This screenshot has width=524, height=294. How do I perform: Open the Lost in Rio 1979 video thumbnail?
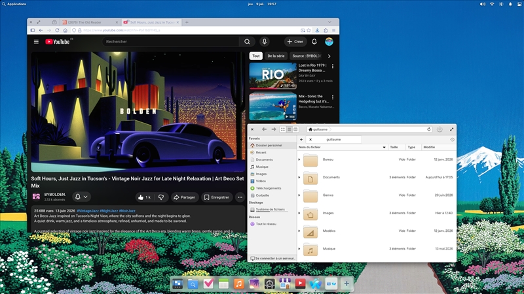(x=272, y=76)
